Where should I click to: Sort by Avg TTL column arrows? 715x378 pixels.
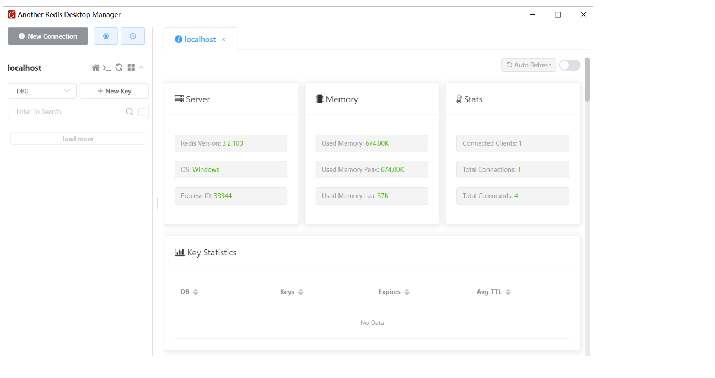coord(508,292)
